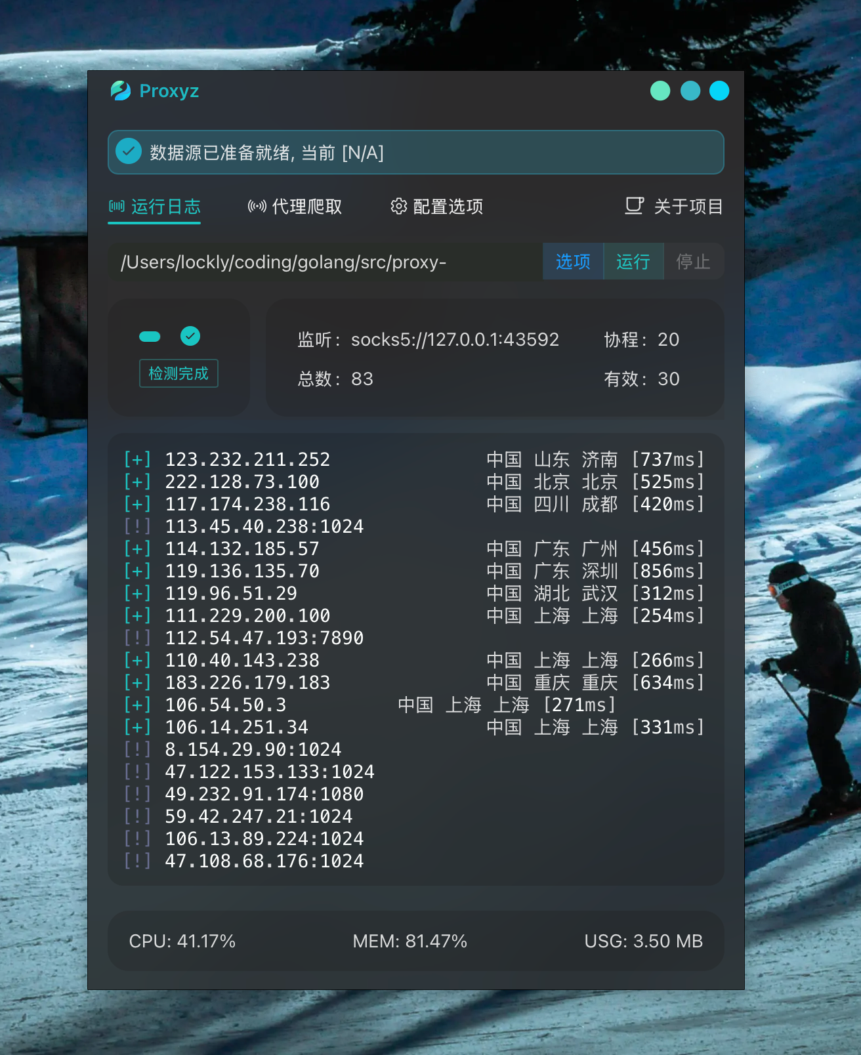Click the gear icon beside 配置选项
Image resolution: width=861 pixels, height=1055 pixels.
point(398,207)
